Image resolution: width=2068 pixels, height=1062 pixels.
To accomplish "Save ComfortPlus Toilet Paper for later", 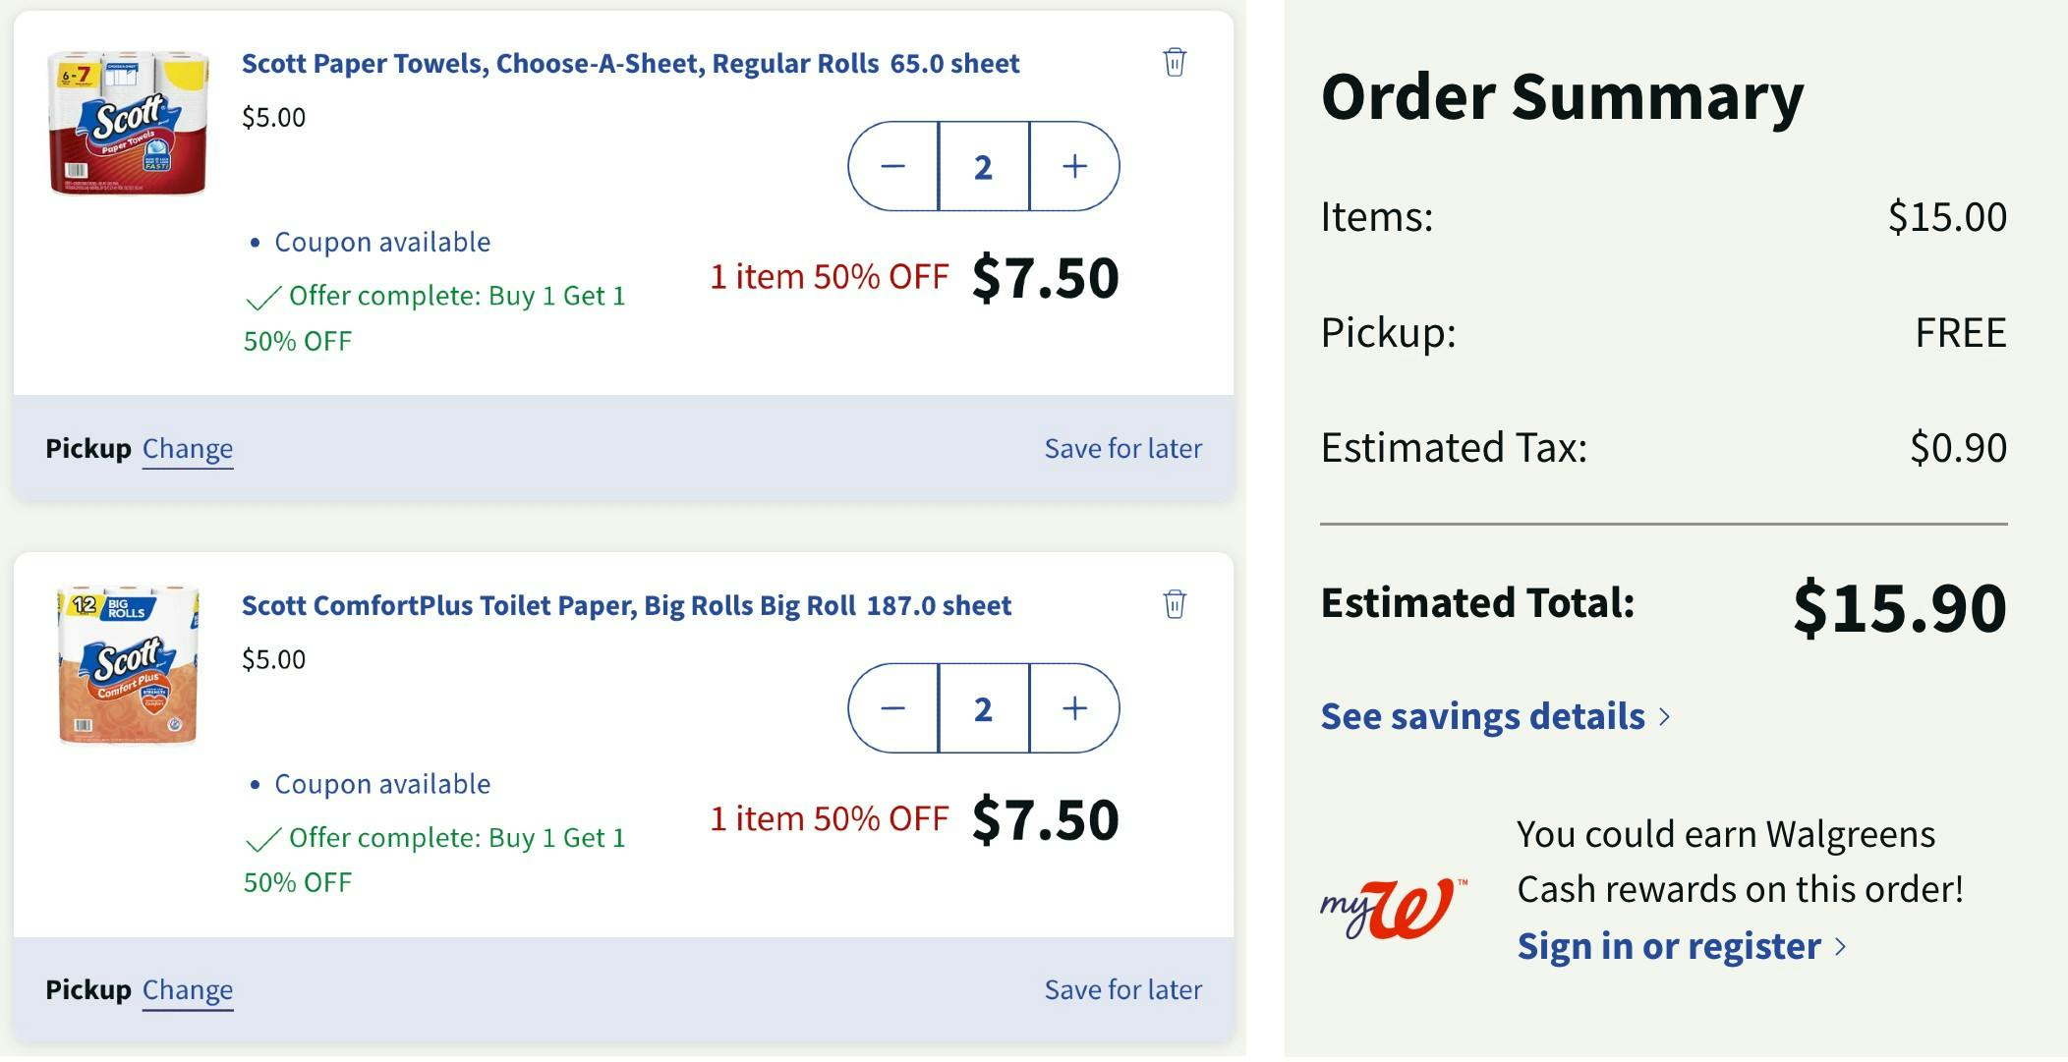I will 1122,990.
